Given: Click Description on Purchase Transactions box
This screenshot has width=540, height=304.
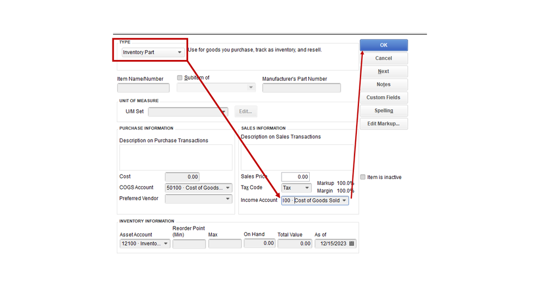Looking at the screenshot, I should tap(176, 157).
